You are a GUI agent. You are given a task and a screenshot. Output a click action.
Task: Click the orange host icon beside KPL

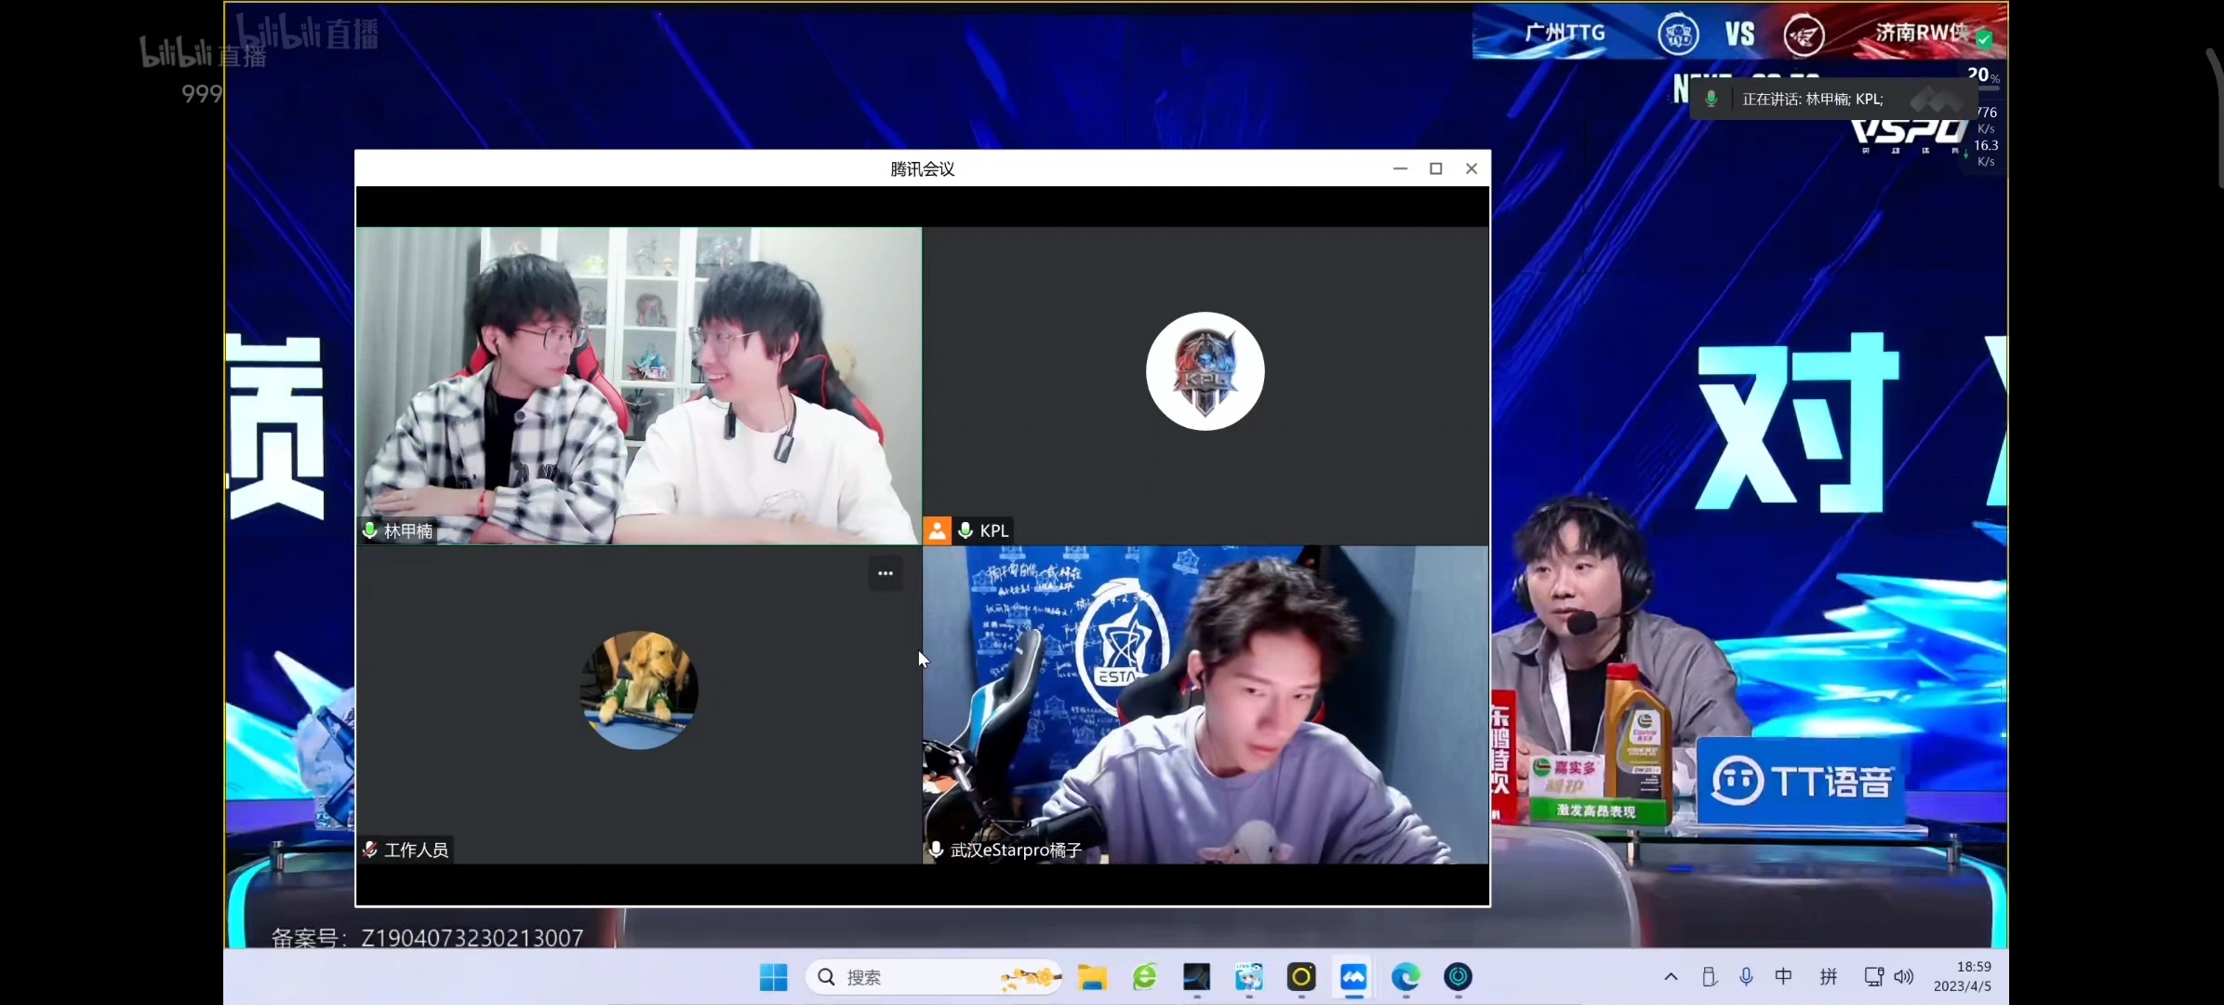(x=937, y=530)
